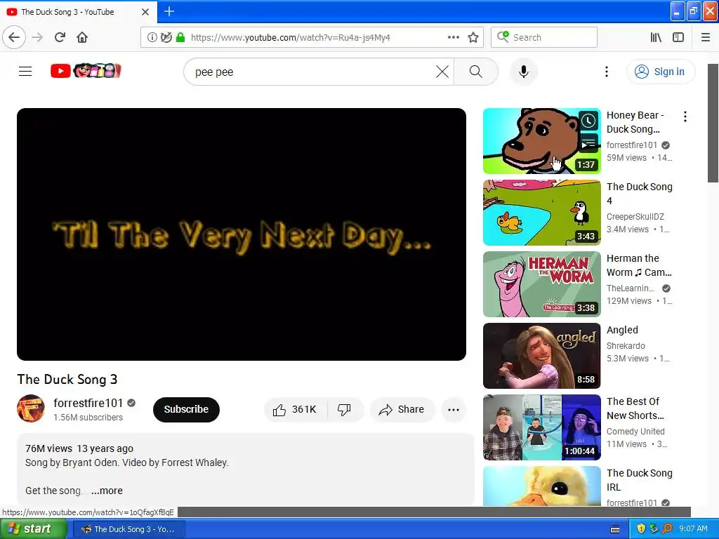The image size is (719, 539).
Task: Click the taskbar clock 9:07 AM
Action: point(693,528)
